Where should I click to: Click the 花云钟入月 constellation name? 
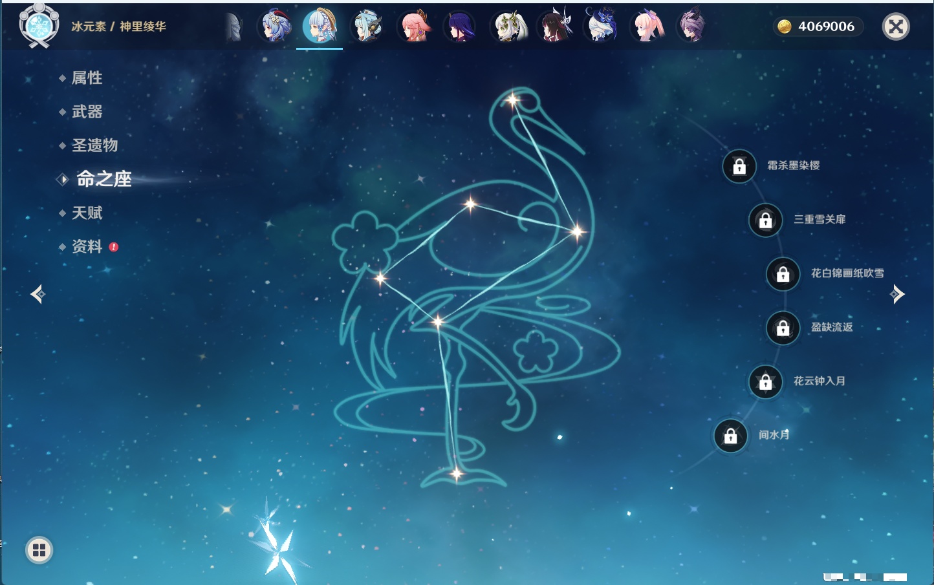tap(820, 381)
